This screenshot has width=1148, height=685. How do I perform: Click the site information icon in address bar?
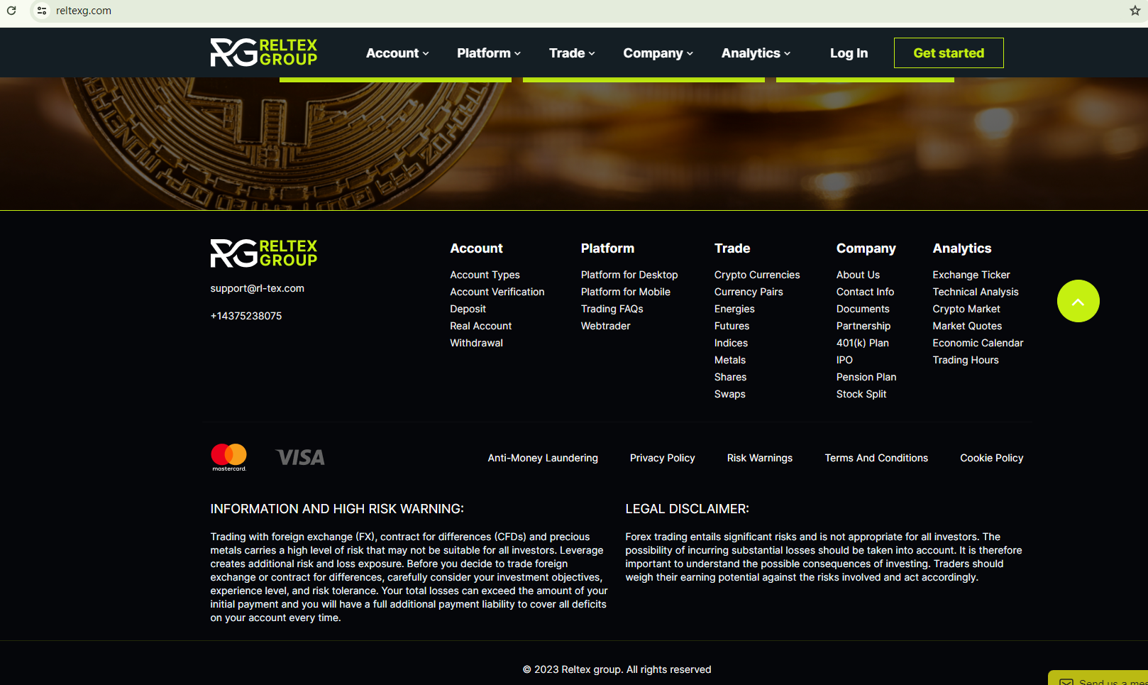42,11
